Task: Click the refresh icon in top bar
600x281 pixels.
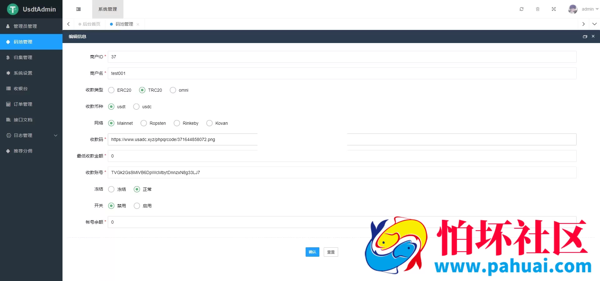Action: pos(521,9)
